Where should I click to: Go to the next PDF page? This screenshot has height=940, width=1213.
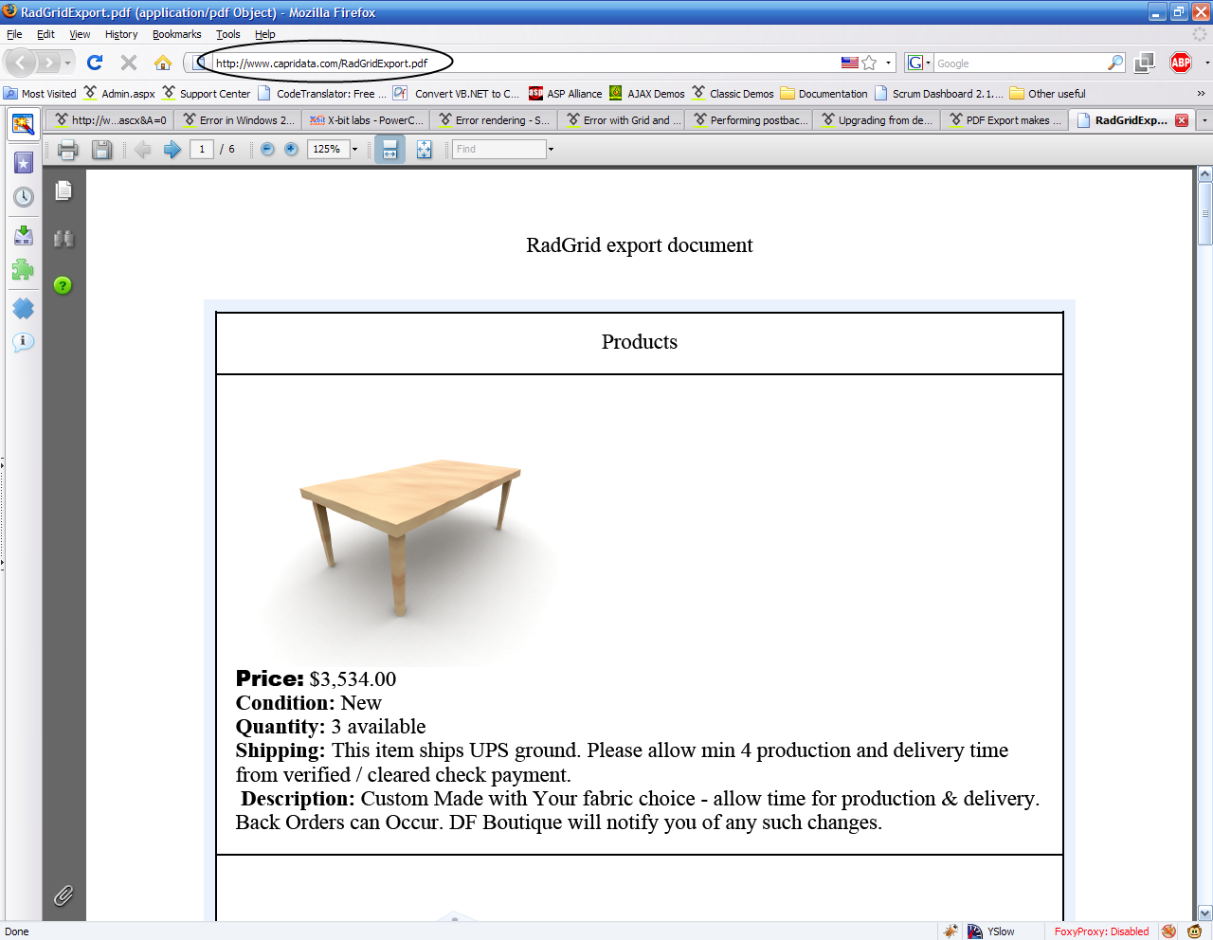(x=172, y=149)
